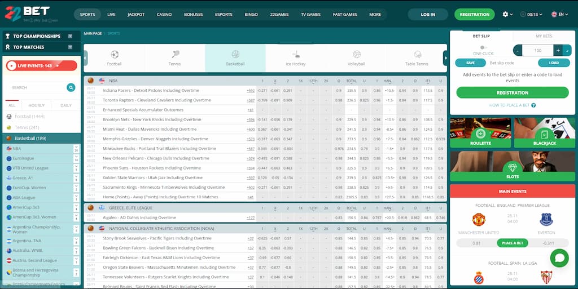Open bet amount dropdown chevron
This screenshot has width=578, height=289.
click(x=567, y=50)
